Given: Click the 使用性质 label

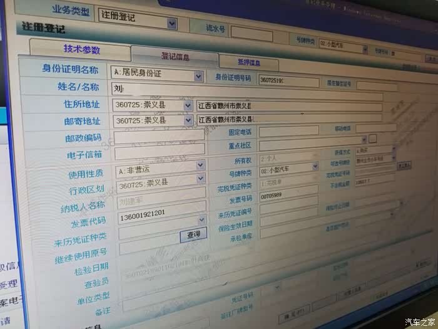Looking at the screenshot, I should (x=86, y=174).
